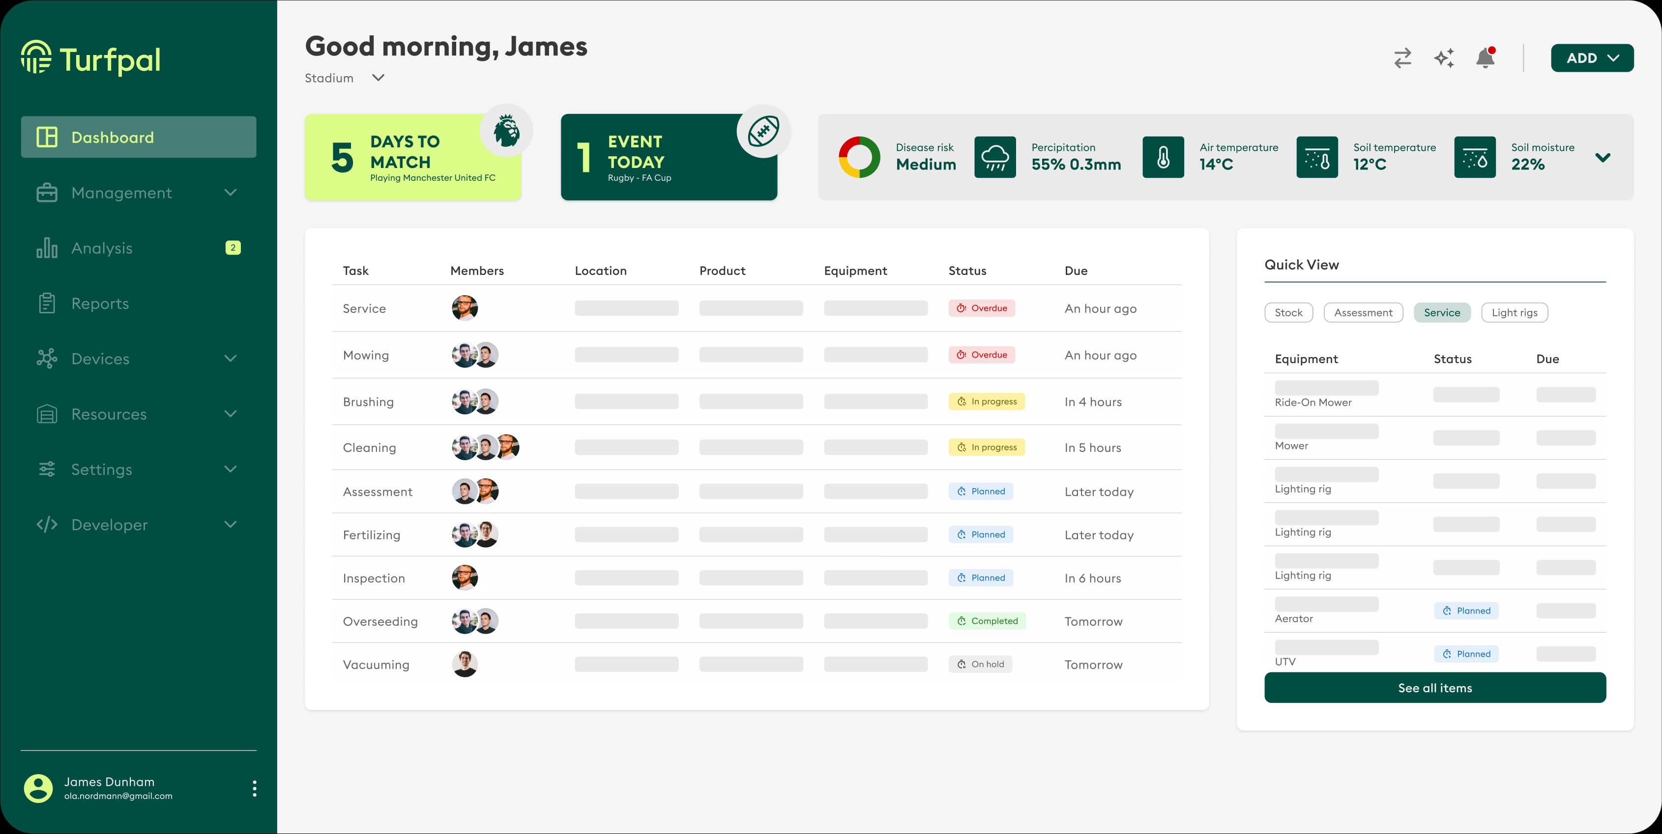Open Dashboard in sidebar
The image size is (1662, 834).
139,137
